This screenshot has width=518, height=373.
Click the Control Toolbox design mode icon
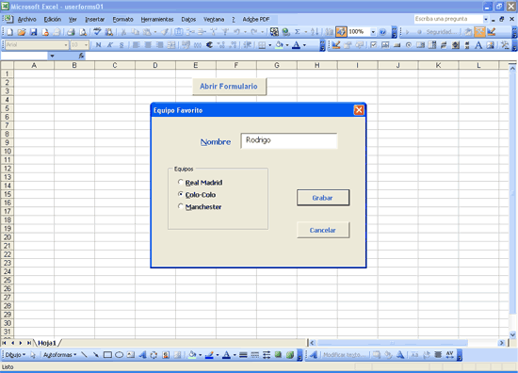(x=336, y=45)
